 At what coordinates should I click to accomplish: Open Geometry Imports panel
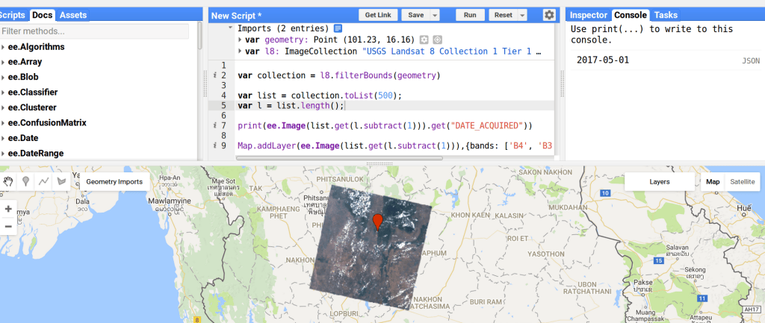click(114, 182)
